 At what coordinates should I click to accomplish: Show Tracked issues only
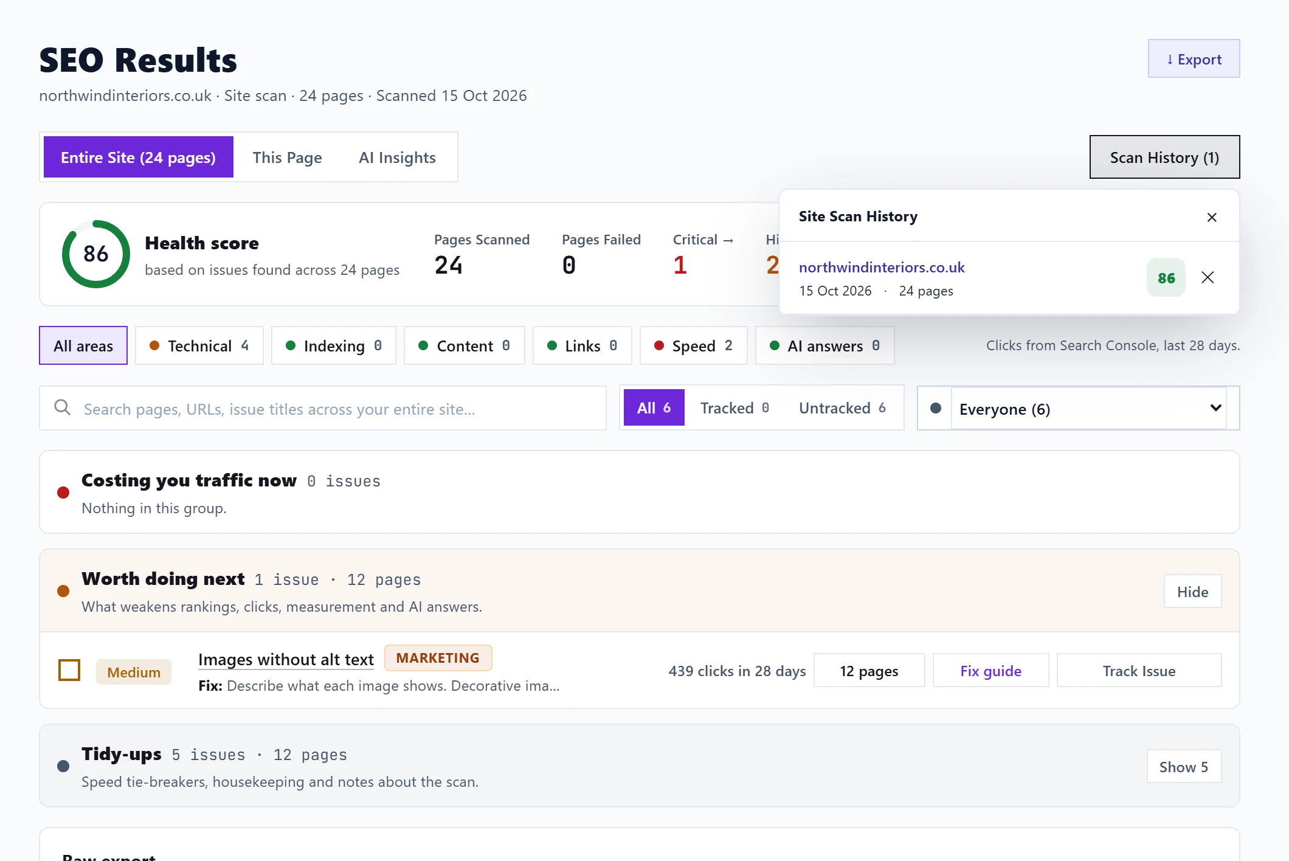735,407
